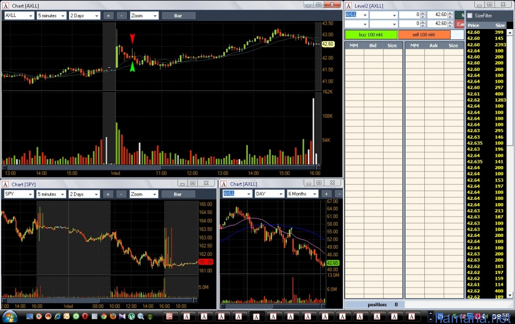Image resolution: width=515 pixels, height=324 pixels.
Task: Click the plus button in SPY chart toolbar
Action: click(x=108, y=194)
